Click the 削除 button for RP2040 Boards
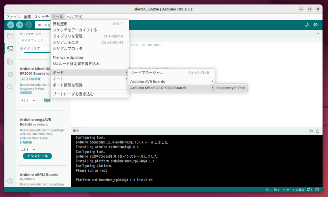The image size is (328, 197). coord(47,100)
